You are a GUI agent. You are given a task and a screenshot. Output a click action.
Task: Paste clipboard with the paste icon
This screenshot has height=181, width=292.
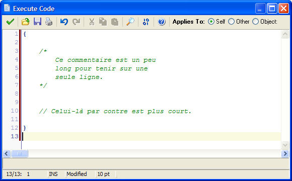pyautogui.click(x=115, y=22)
